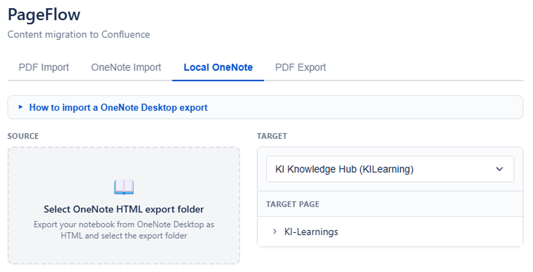The width and height of the screenshot is (533, 272).
Task: Click the SOURCE section label
Action: point(23,136)
